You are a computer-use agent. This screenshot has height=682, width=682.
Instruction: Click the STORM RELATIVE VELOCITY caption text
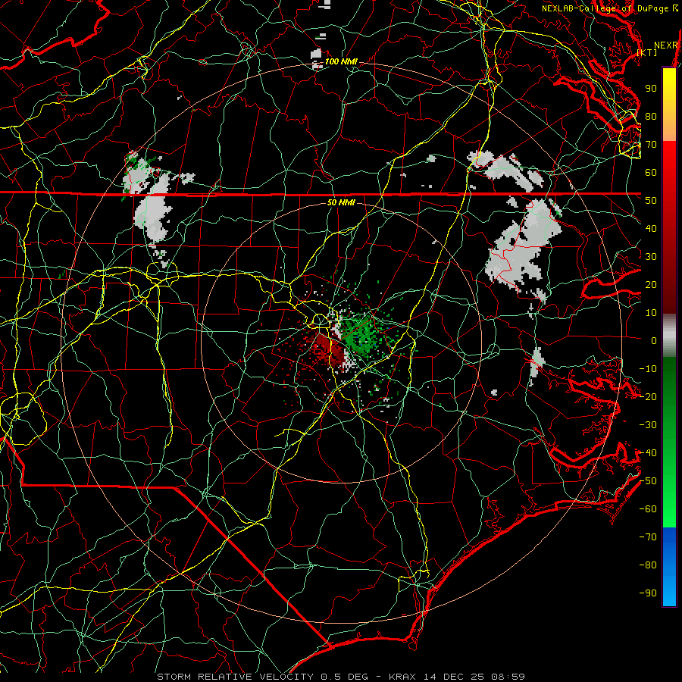[x=235, y=677]
